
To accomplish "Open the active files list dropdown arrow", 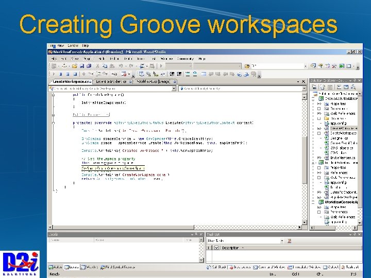I will click(298, 81).
